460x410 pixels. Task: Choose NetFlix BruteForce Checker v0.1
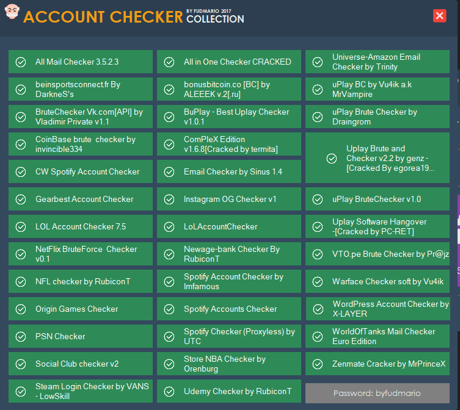pos(81,254)
